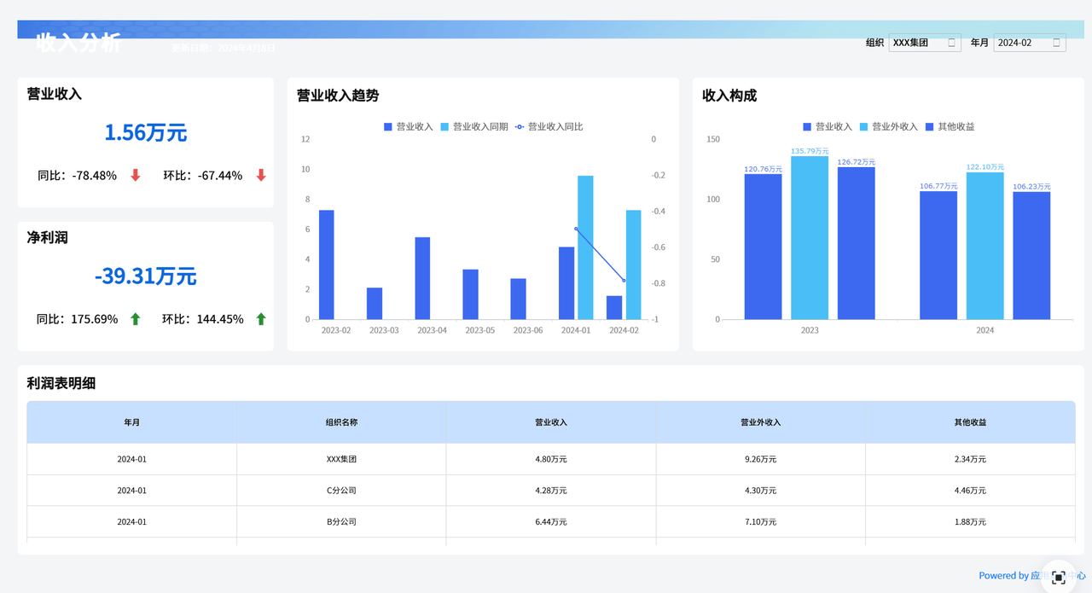Click the green up arrow next to 同比 175.69%
This screenshot has width=1092, height=593.
[x=135, y=319]
